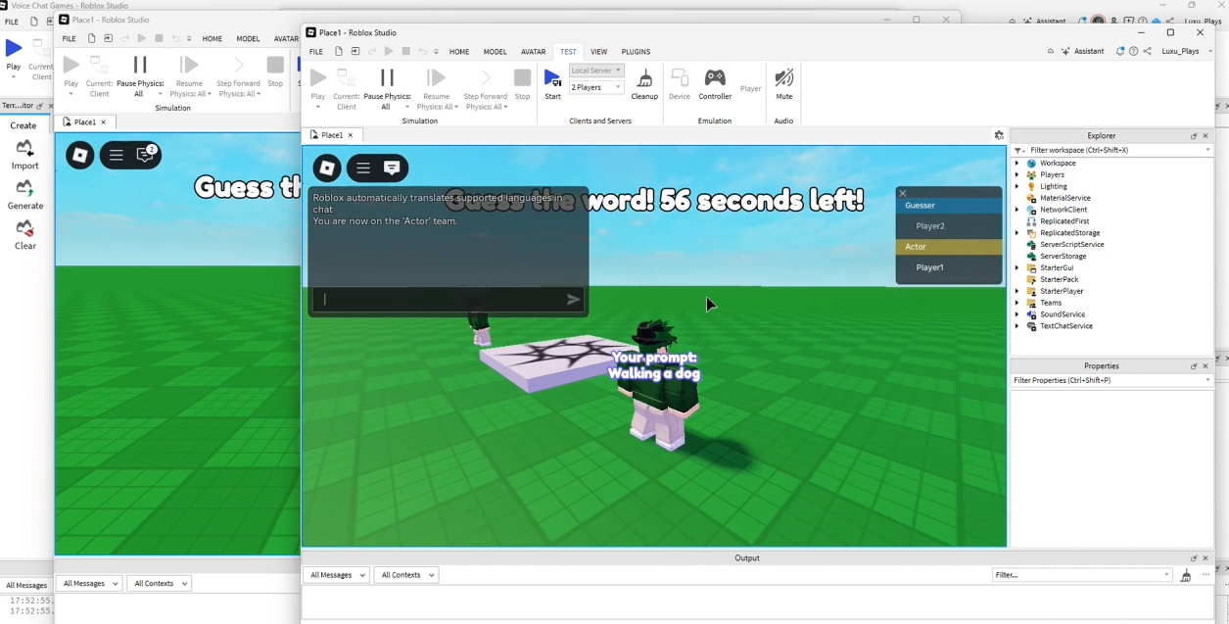Close the team leaderboard with X
Screen dimensions: 1229x624
click(903, 193)
